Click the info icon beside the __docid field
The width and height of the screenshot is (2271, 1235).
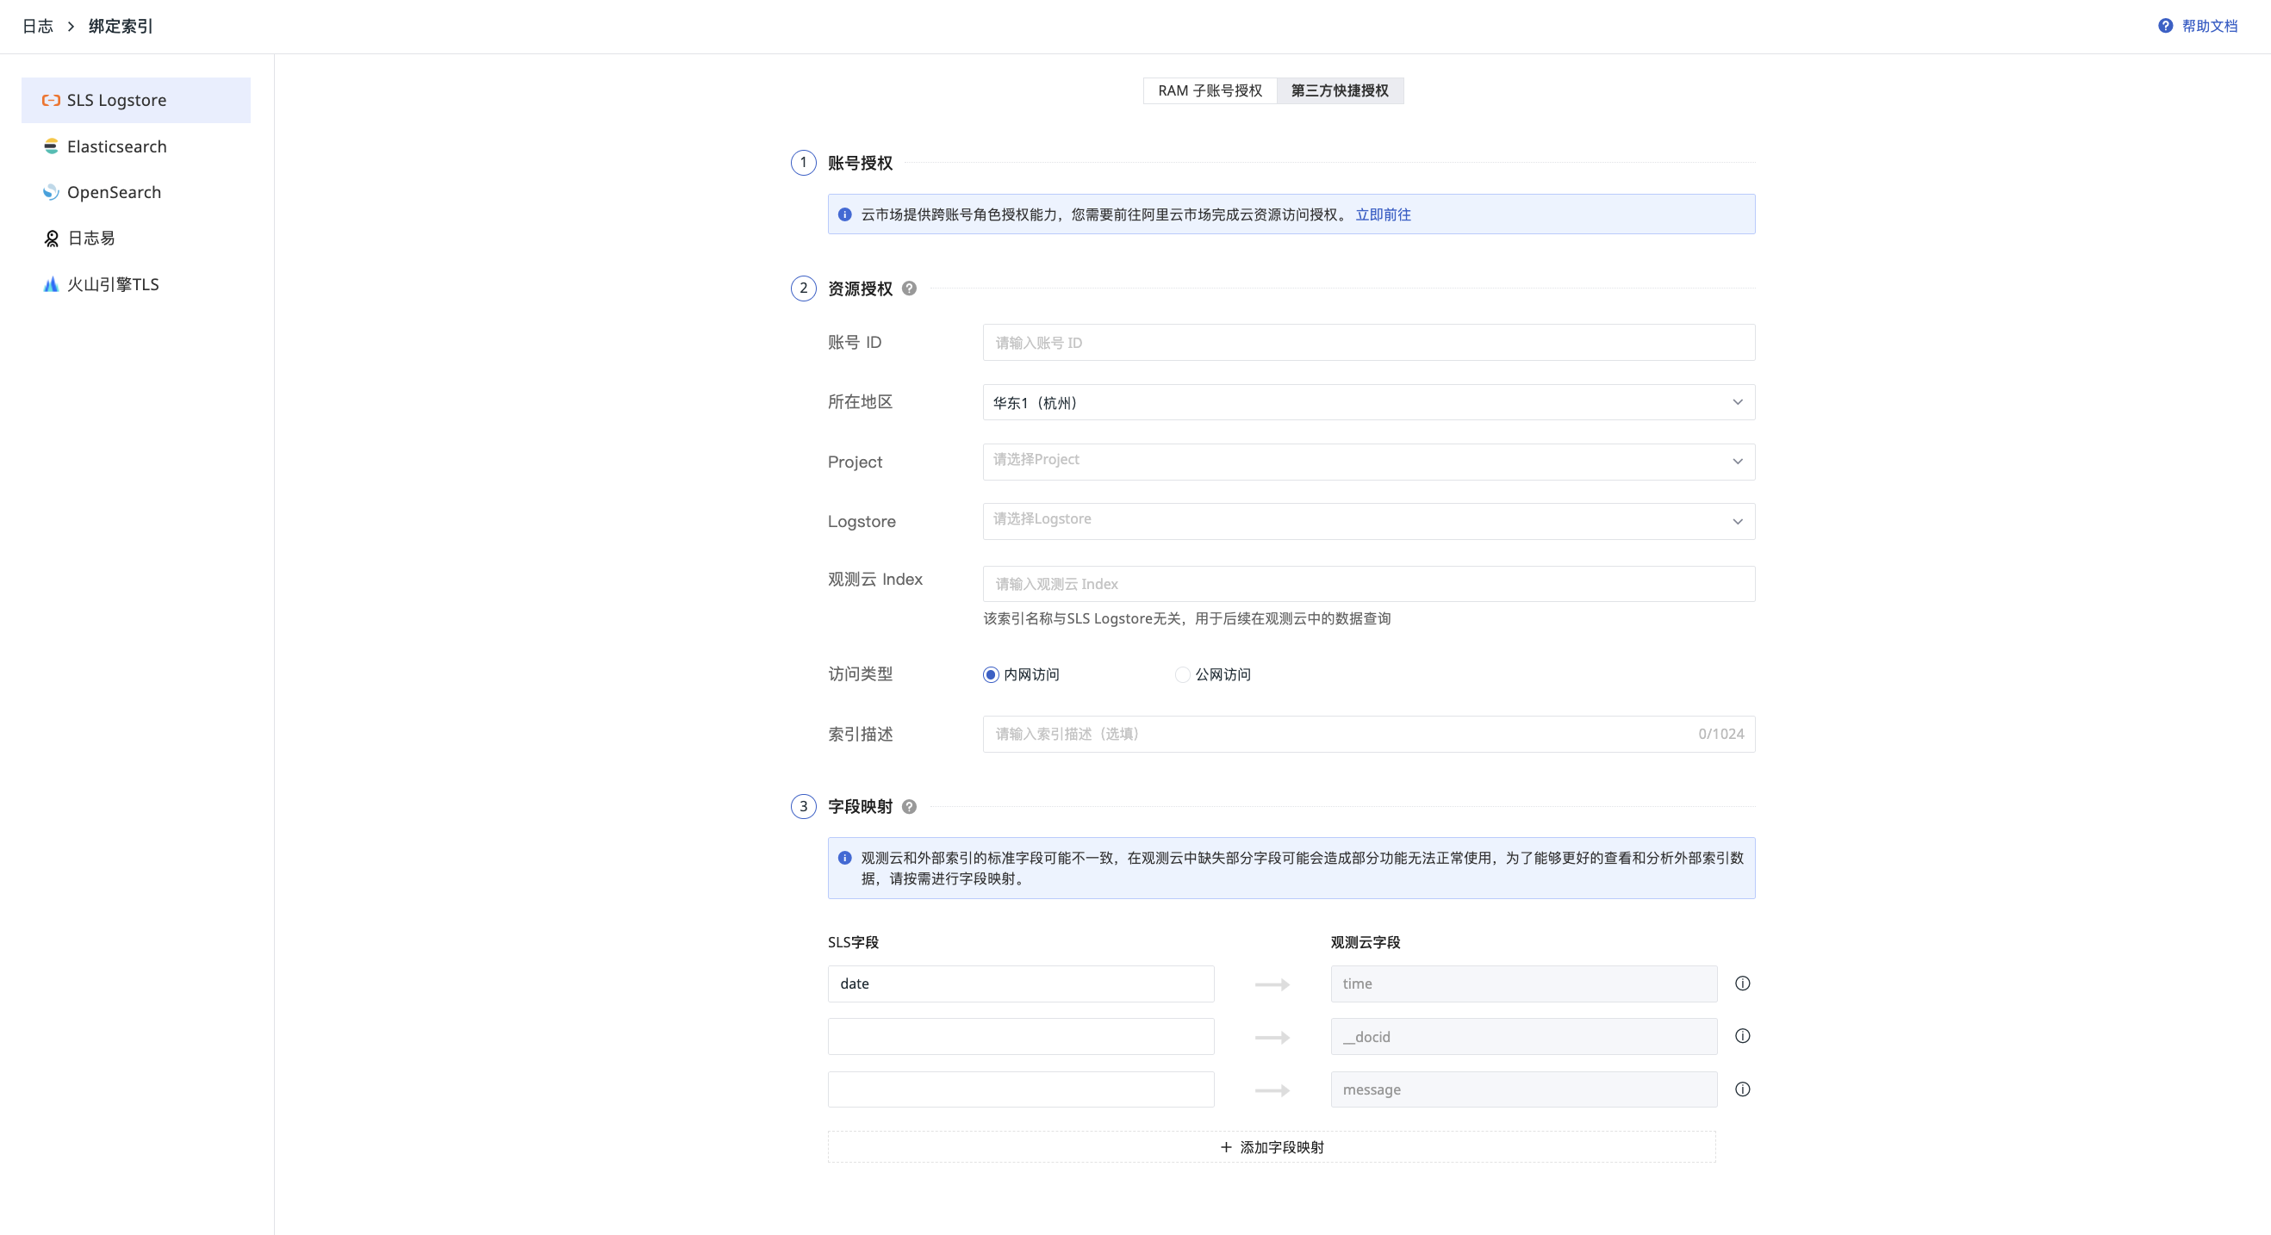click(1742, 1037)
